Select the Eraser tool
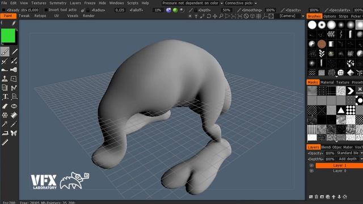363x204 pixels. 5,106
